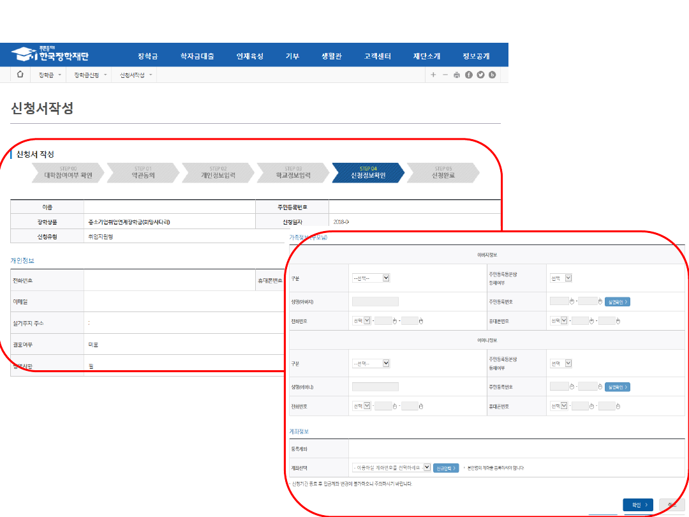Click the 신규입력 account button
The width and height of the screenshot is (689, 517).
[x=446, y=468]
